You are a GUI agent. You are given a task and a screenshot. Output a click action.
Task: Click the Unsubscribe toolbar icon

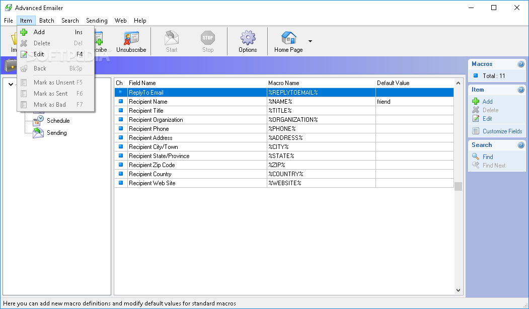pos(131,38)
